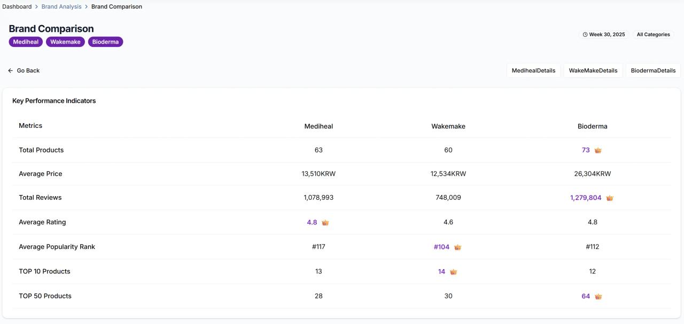
Task: Open WakeMakeDetails button
Action: click(x=593, y=70)
